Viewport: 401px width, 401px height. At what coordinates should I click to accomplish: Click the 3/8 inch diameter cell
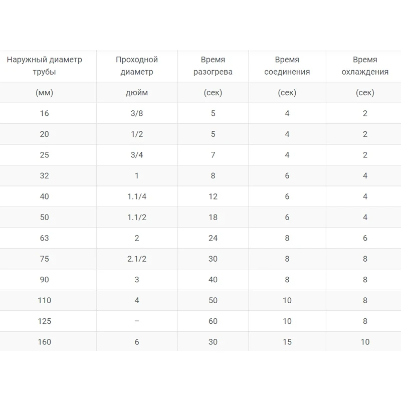point(137,113)
